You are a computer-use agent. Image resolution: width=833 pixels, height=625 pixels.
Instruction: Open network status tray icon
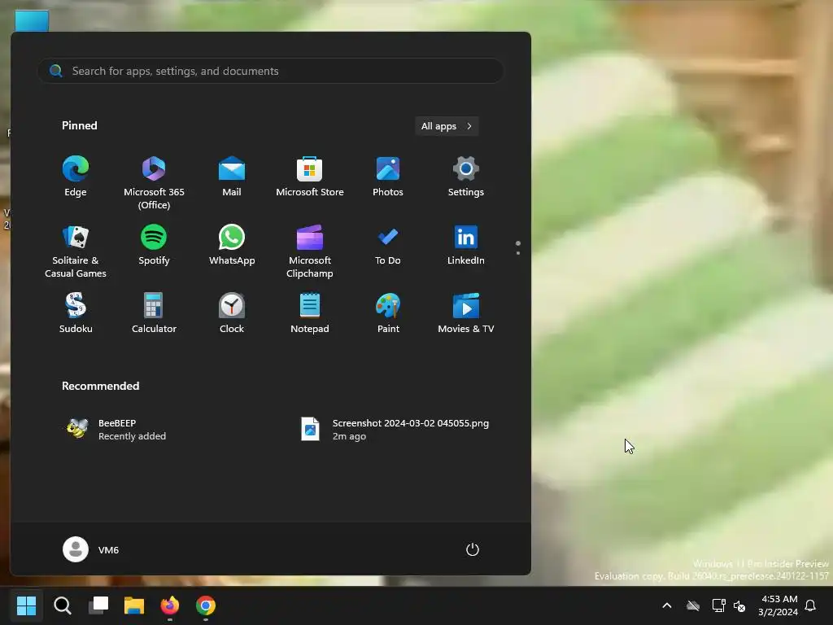click(718, 605)
